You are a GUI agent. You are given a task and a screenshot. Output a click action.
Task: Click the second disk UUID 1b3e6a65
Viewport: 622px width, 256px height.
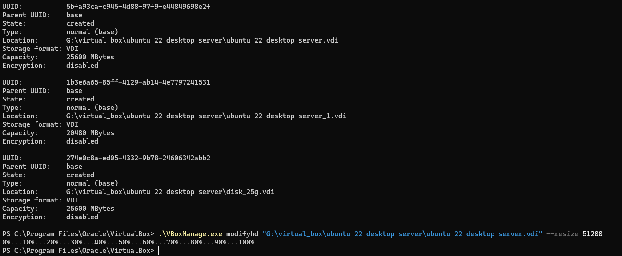tap(138, 82)
